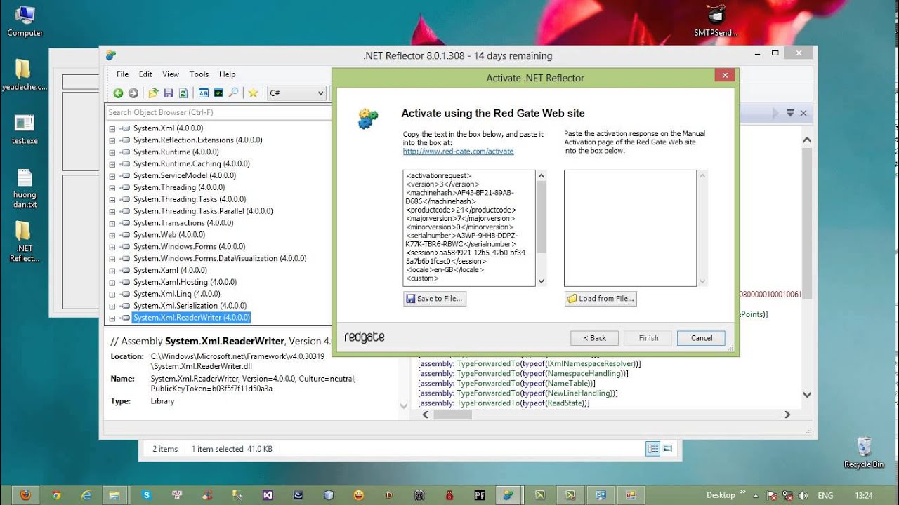Viewport: 899px width, 505px height.
Task: Click the code pane horizontal scroll right arrow
Action: tap(787, 415)
